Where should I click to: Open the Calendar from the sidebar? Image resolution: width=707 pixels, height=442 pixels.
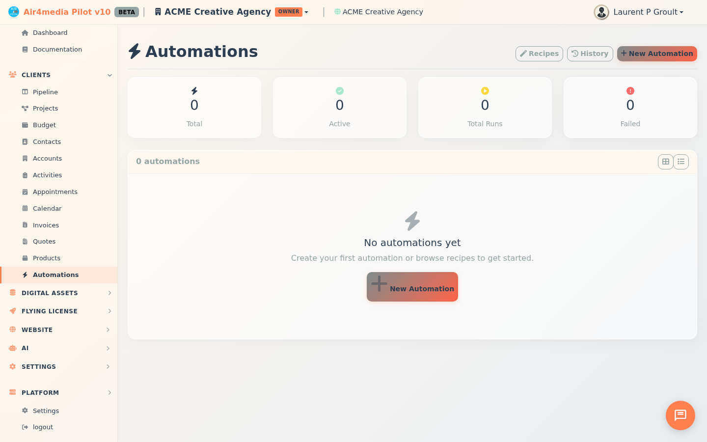click(x=47, y=208)
